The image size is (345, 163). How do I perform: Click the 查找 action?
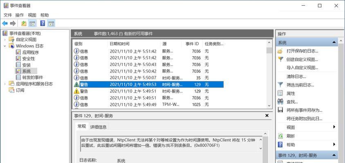[x=292, y=102]
